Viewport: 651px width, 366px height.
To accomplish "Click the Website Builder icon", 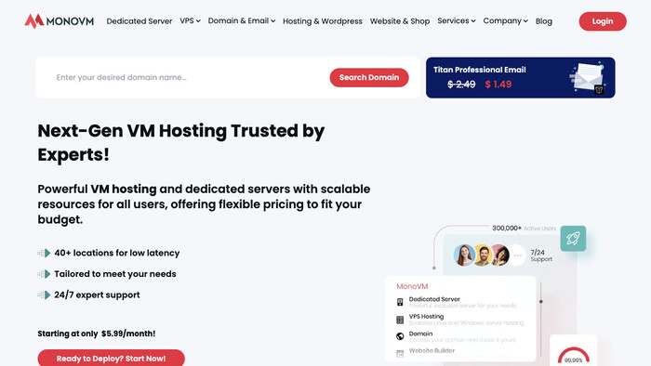I will (x=400, y=354).
